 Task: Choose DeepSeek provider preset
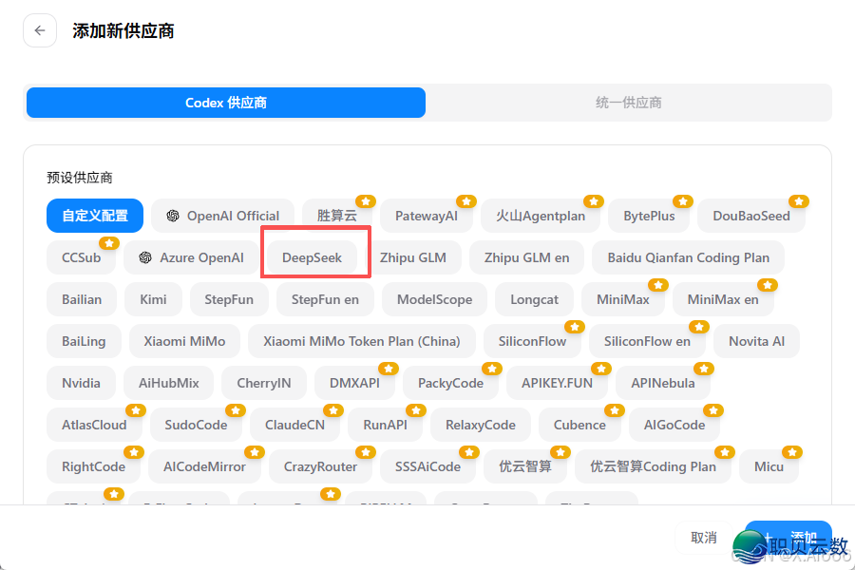coord(312,257)
